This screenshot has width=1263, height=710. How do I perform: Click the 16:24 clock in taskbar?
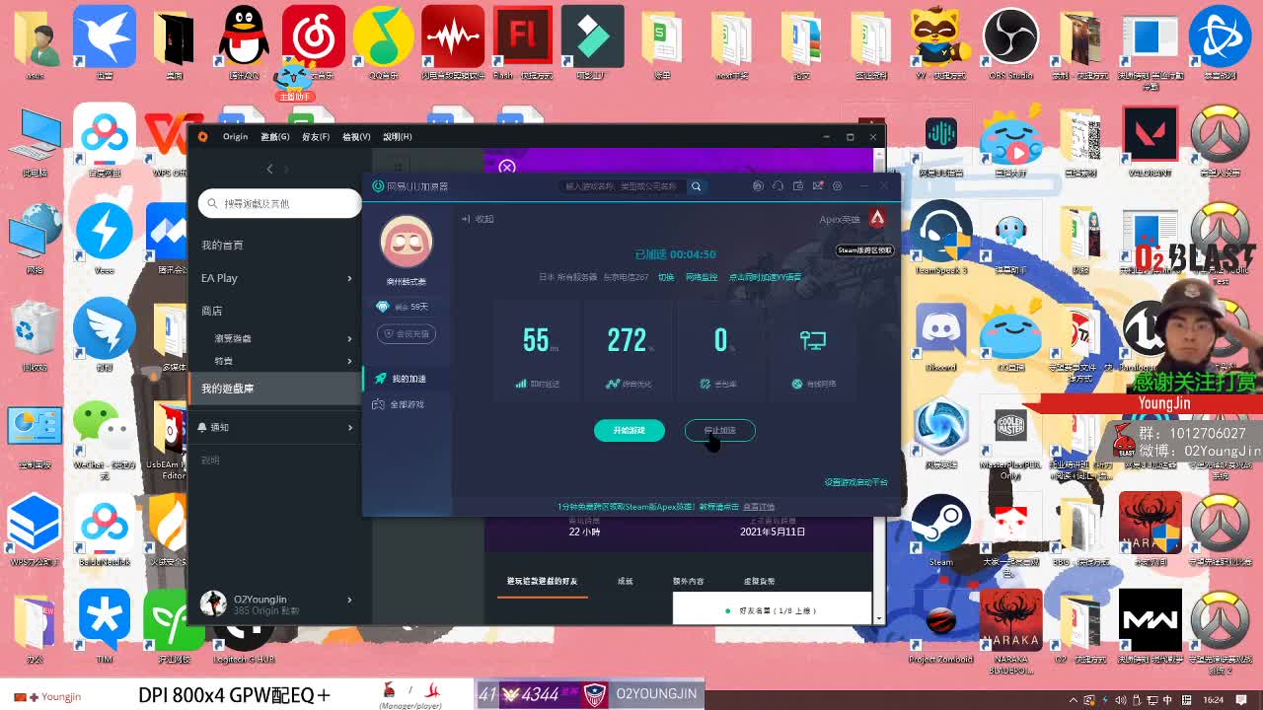(x=1214, y=700)
